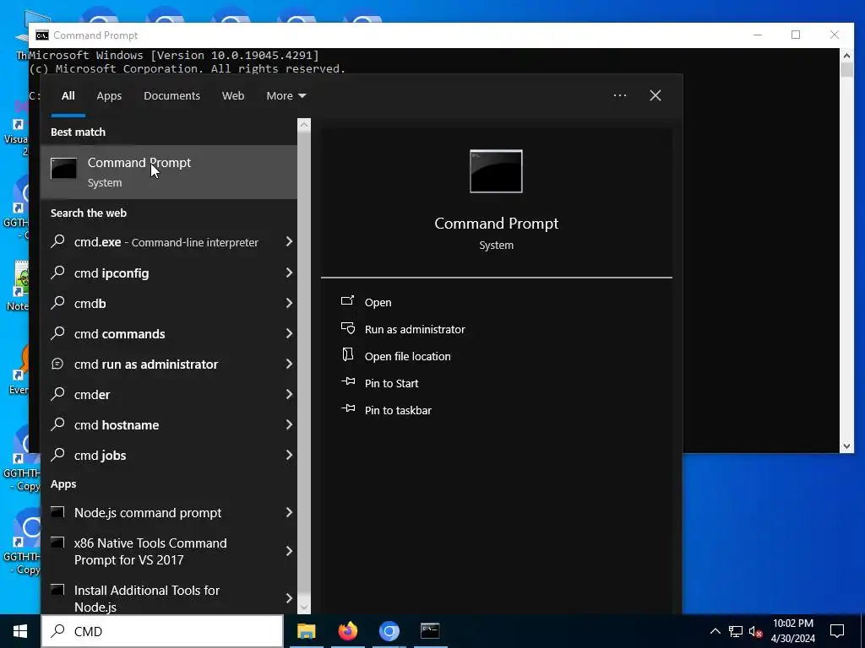The width and height of the screenshot is (865, 648).
Task: Click Install Additional Tools app icon
Action: pyautogui.click(x=57, y=590)
